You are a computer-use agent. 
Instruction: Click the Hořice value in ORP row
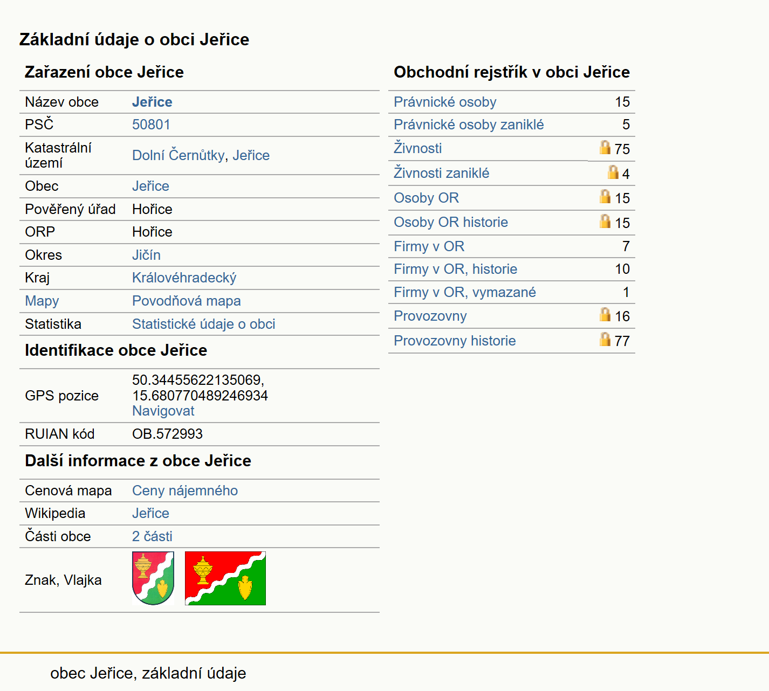(x=152, y=232)
